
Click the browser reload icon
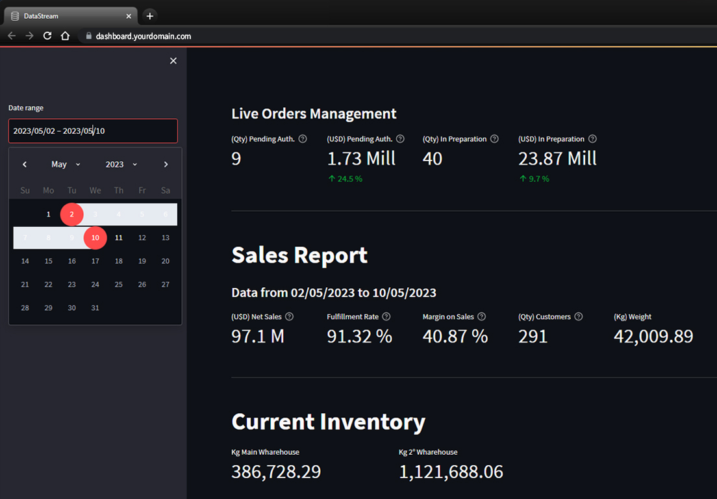(47, 36)
